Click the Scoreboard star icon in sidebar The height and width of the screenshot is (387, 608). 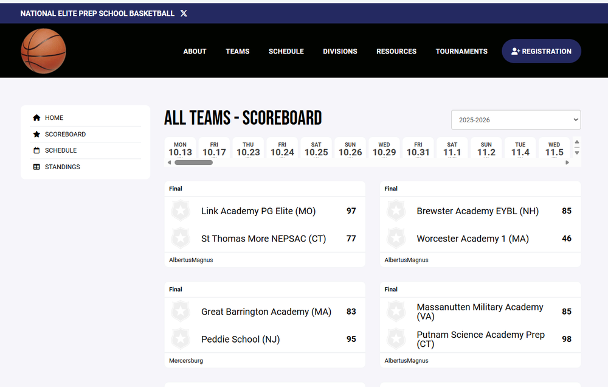pyautogui.click(x=36, y=134)
